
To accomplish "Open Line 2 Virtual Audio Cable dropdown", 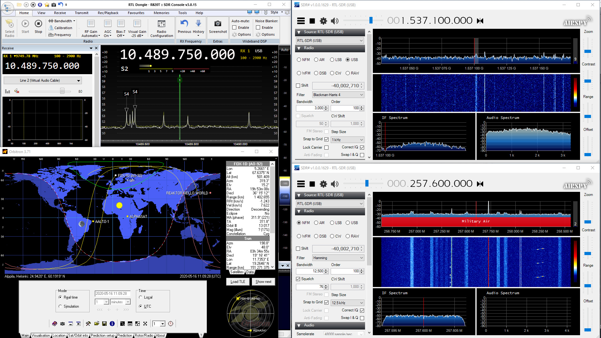I will [x=43, y=80].
